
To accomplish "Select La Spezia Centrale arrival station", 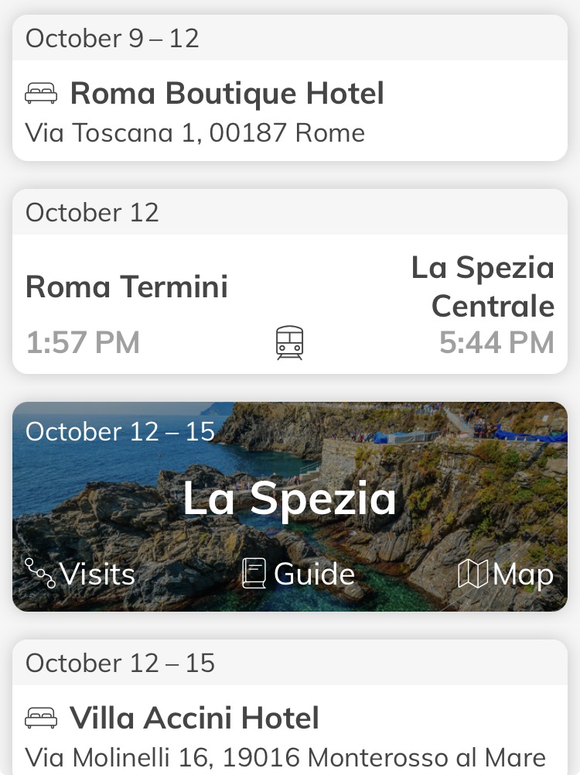I will coord(483,286).
